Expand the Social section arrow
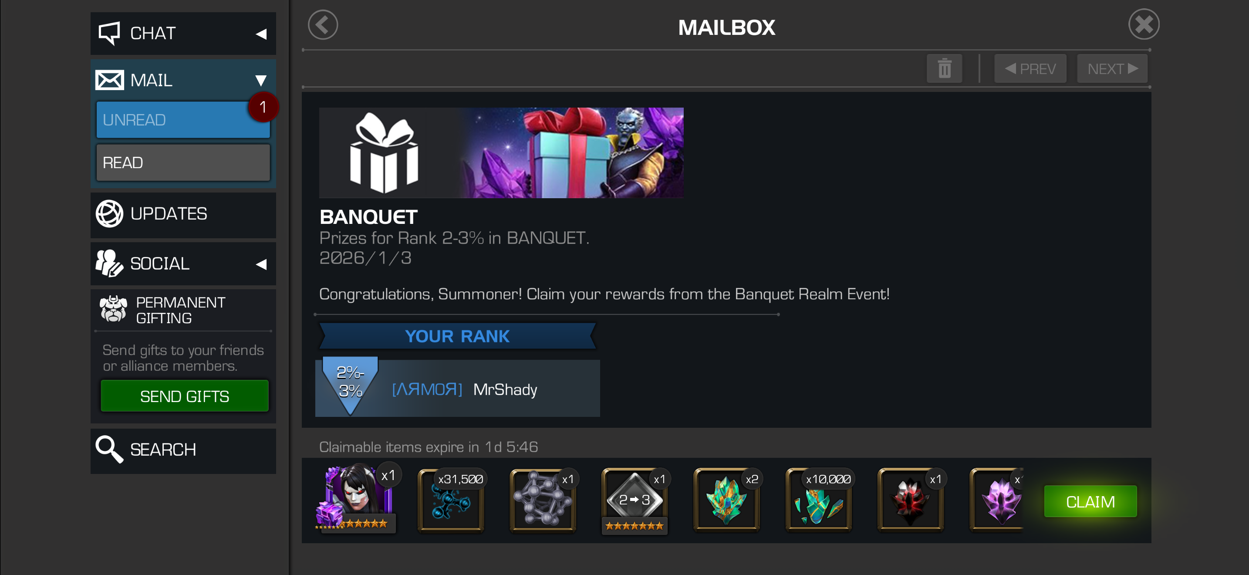The image size is (1249, 575). pyautogui.click(x=261, y=264)
